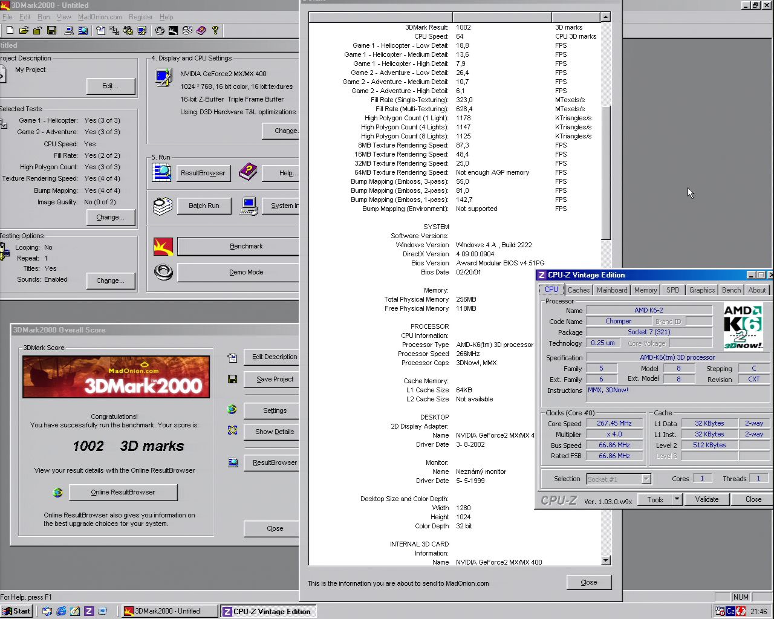The height and width of the screenshot is (619, 774).
Task: Click the details list scroll-up arrow
Action: pyautogui.click(x=606, y=17)
